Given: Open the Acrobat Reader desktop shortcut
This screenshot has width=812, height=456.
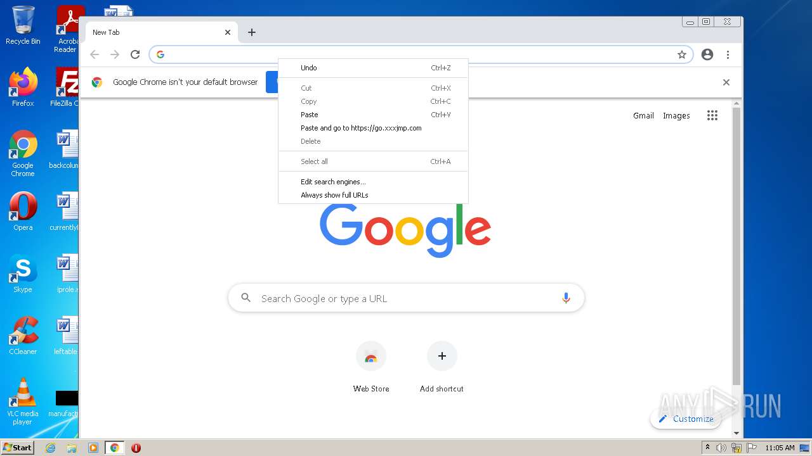Looking at the screenshot, I should 67,29.
